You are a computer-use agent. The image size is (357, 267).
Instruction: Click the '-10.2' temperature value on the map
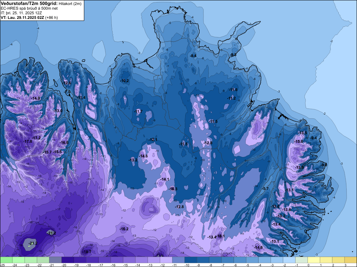click(x=125, y=81)
